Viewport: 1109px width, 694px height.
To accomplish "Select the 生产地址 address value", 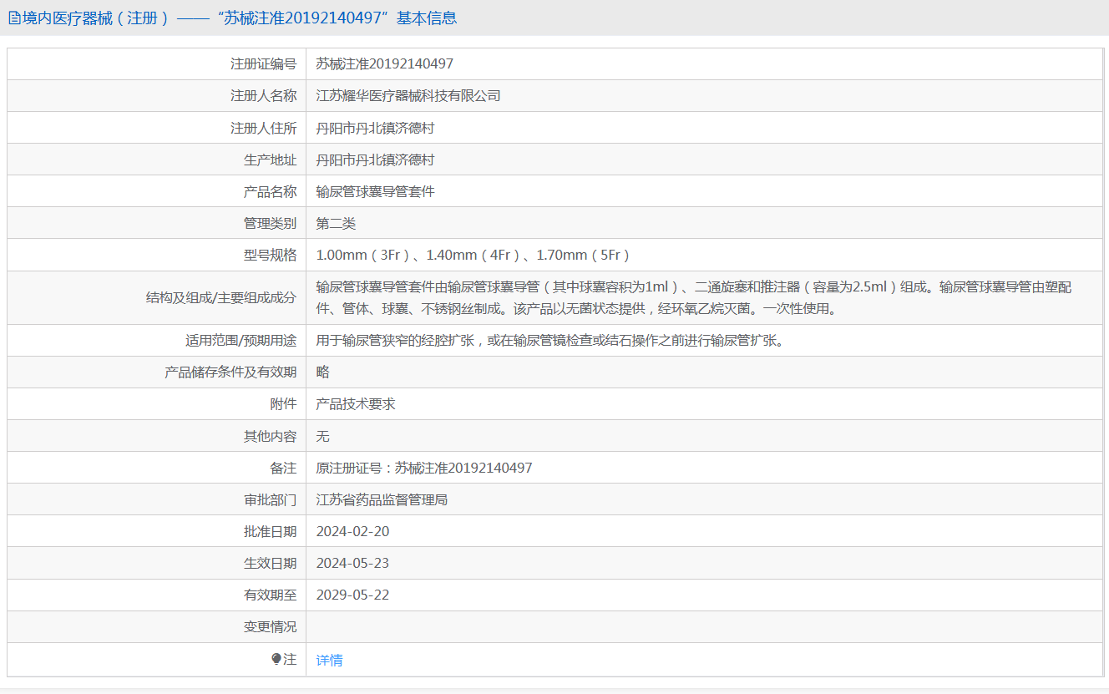I will [375, 160].
